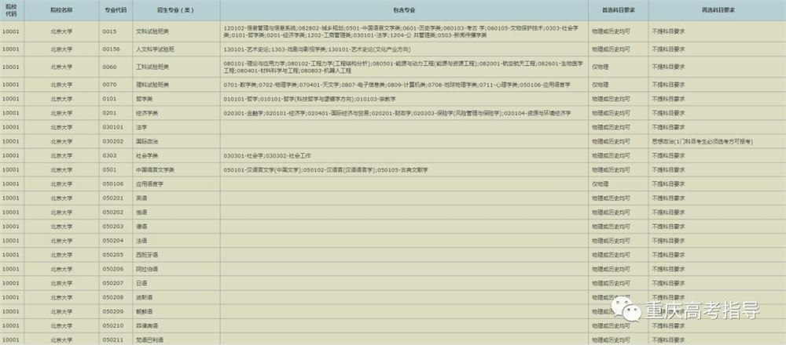
Task: Click the major name 经济学类
Action: [147, 113]
